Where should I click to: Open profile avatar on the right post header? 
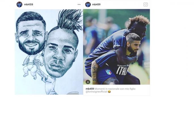coord(88,5)
